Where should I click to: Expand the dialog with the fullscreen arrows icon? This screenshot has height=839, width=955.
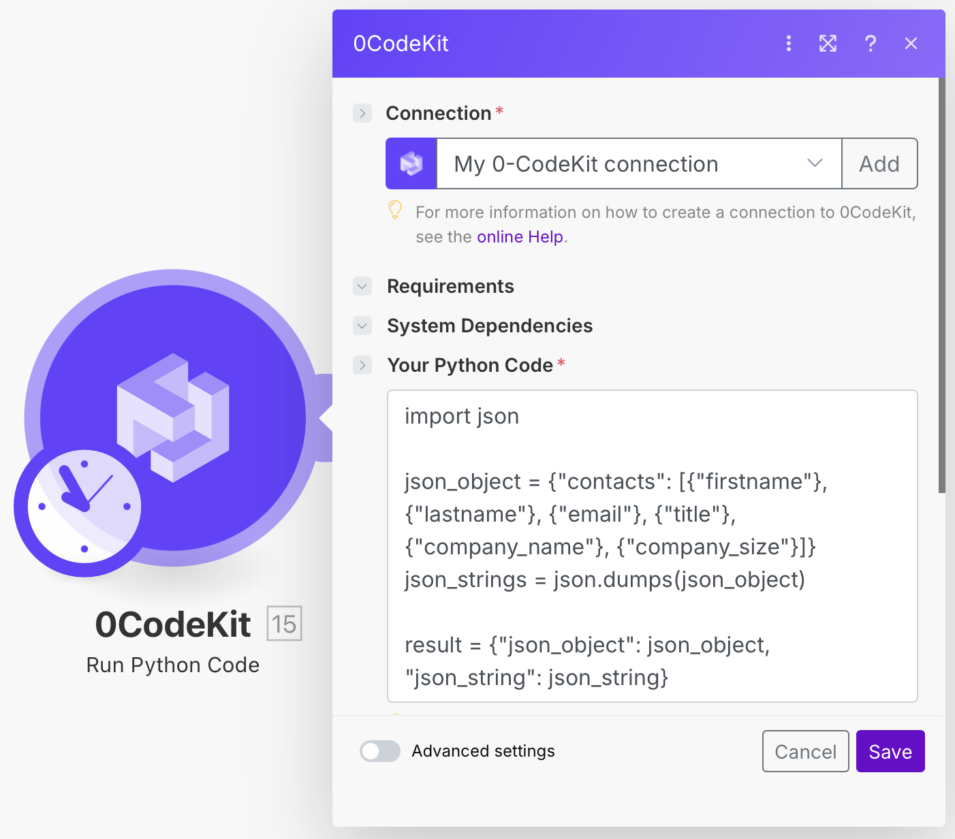click(828, 44)
